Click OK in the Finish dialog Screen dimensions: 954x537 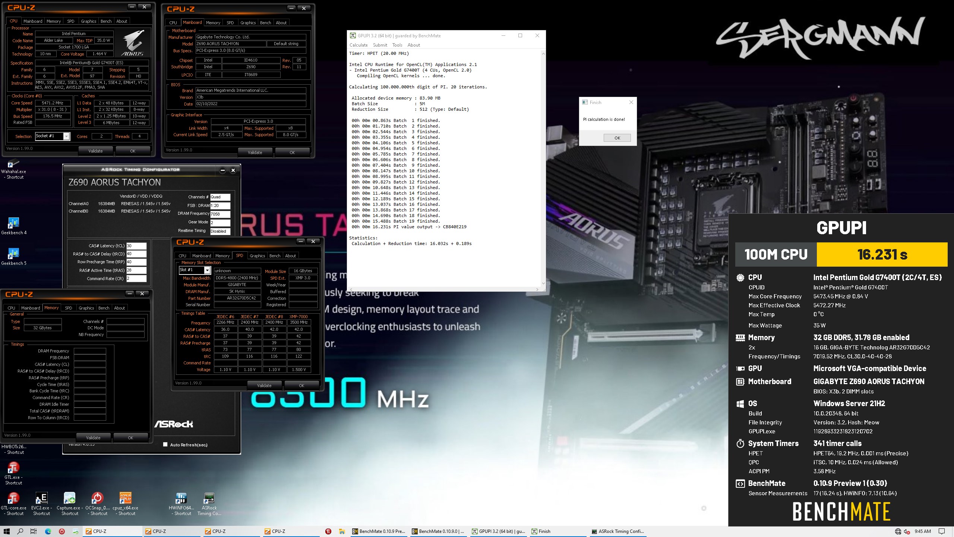pos(617,138)
